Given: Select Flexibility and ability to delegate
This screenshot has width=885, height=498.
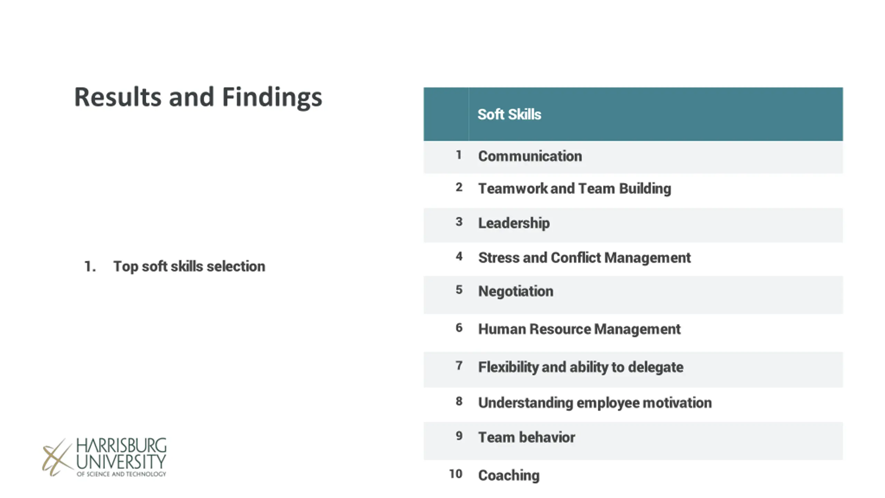Looking at the screenshot, I should pos(580,367).
